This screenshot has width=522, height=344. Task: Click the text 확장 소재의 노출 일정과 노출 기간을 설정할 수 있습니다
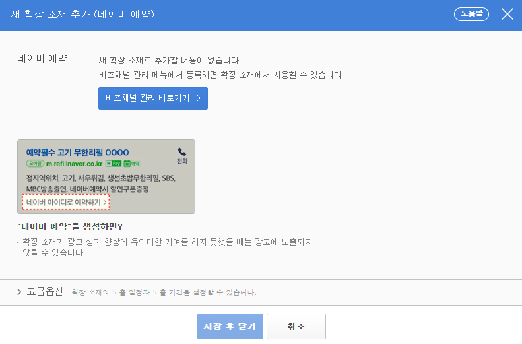(x=164, y=292)
